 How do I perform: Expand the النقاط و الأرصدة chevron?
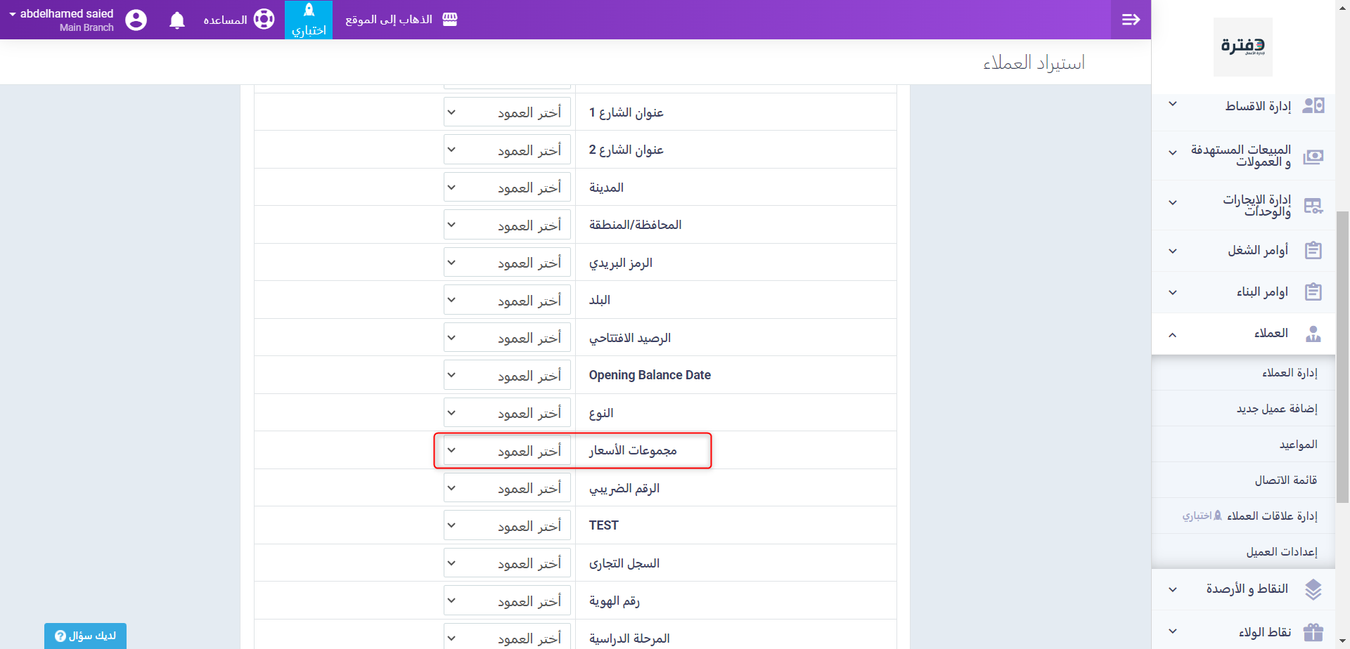click(1173, 589)
